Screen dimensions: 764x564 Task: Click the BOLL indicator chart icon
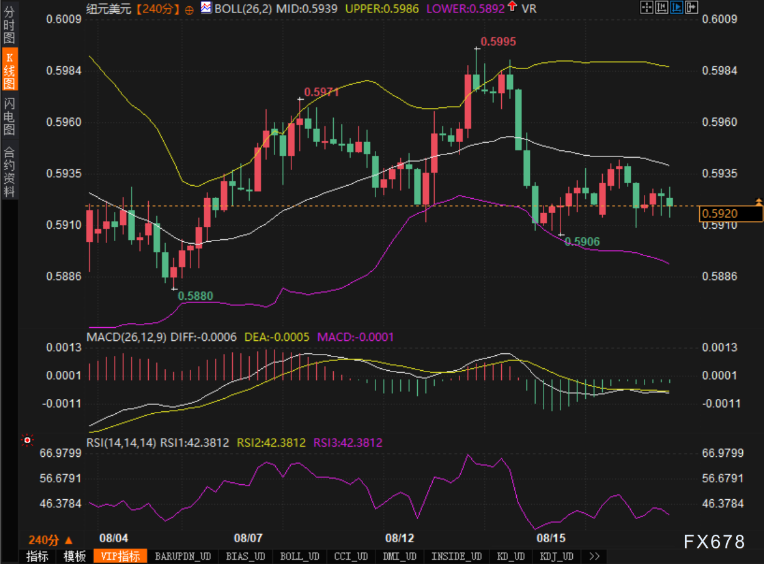206,8
